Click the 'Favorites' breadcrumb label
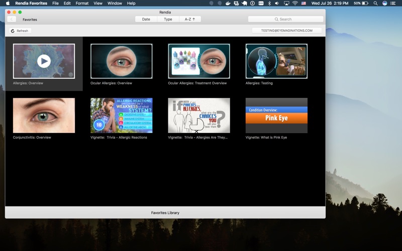 30,20
